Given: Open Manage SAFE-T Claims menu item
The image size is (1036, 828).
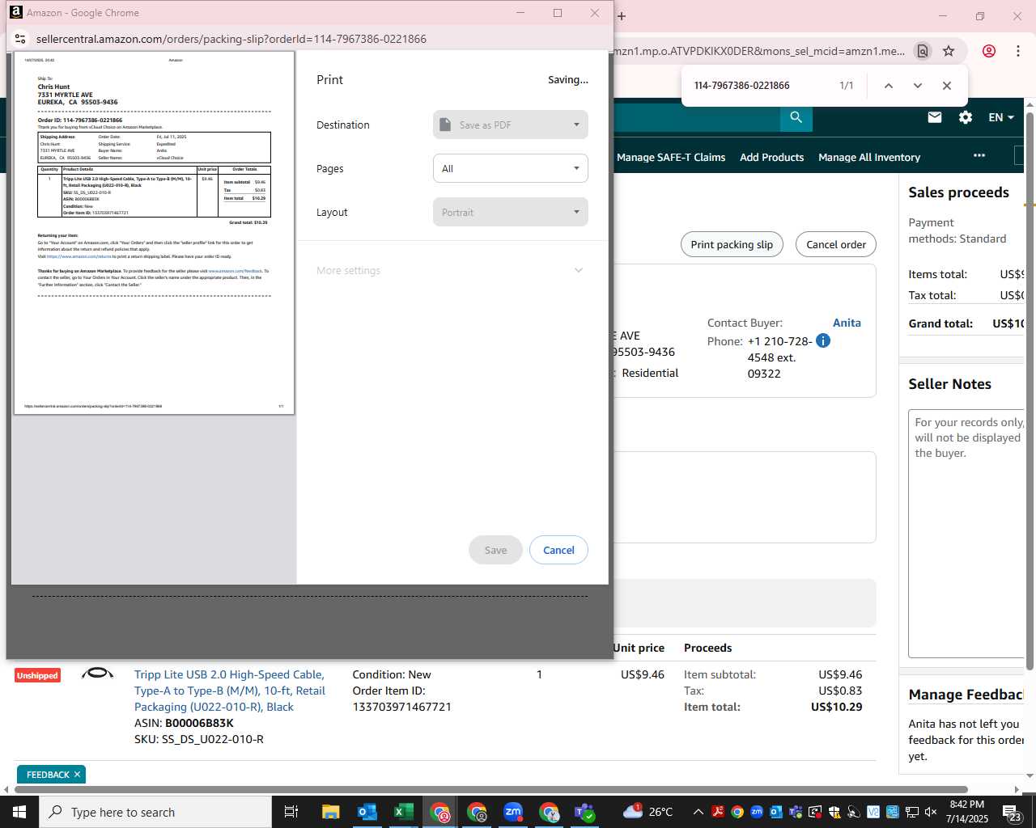Looking at the screenshot, I should [x=671, y=157].
